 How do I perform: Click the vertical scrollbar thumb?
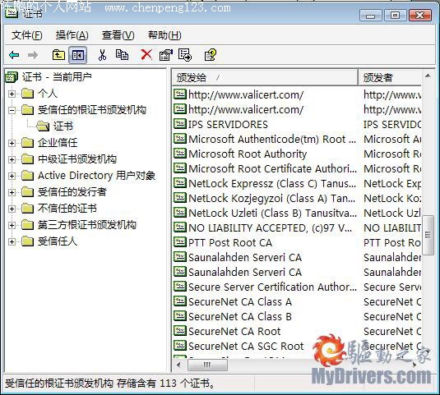[428, 235]
